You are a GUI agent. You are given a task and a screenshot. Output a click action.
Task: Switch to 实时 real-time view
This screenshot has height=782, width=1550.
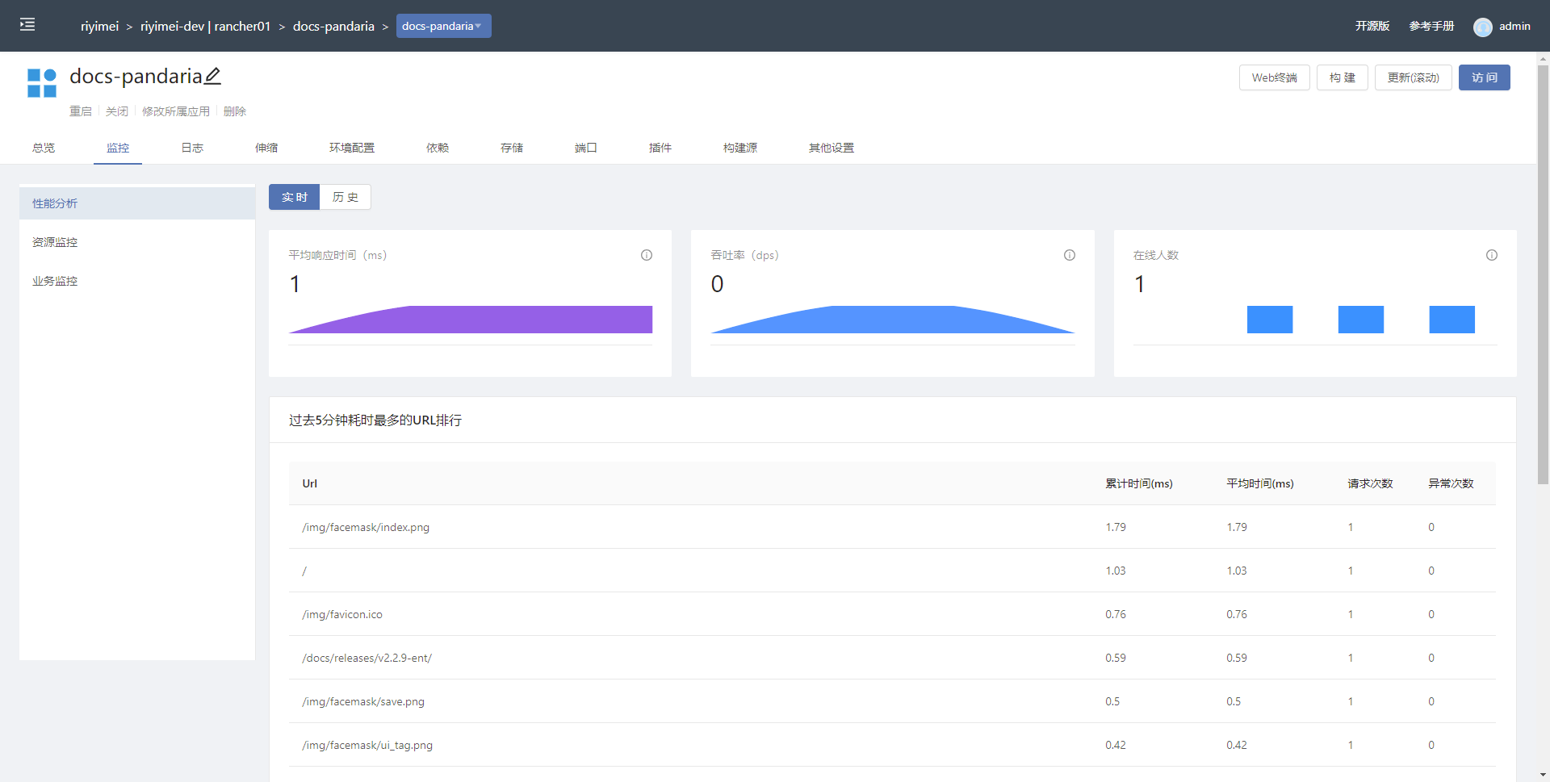[x=295, y=197]
